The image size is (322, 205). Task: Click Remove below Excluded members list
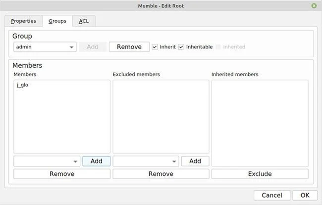click(161, 174)
